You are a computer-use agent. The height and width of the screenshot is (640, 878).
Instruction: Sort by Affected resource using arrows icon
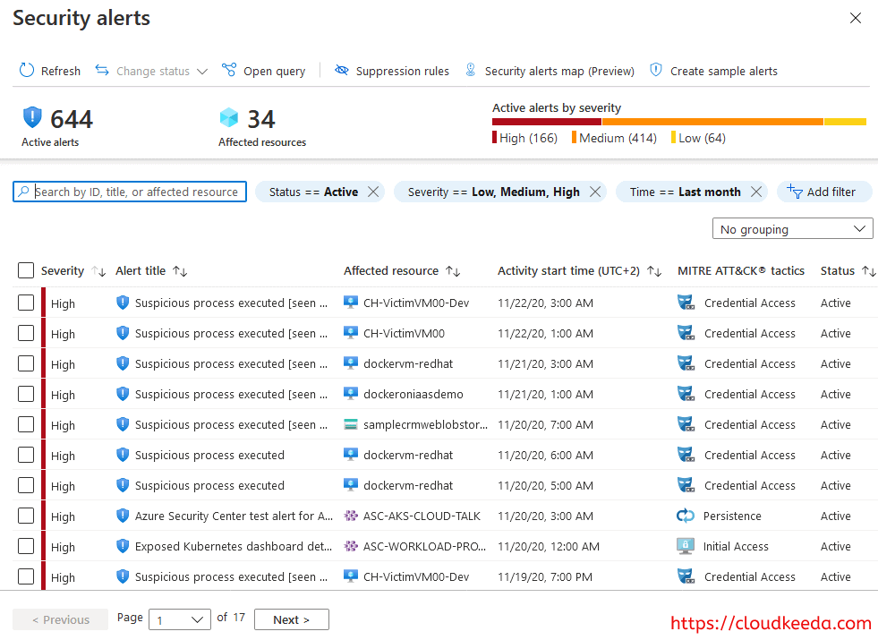tap(453, 271)
